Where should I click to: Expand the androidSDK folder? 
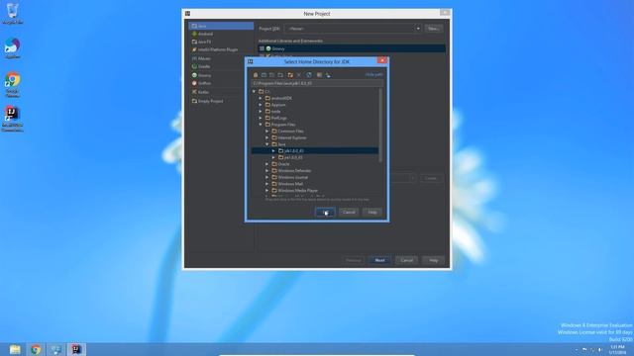(261, 98)
